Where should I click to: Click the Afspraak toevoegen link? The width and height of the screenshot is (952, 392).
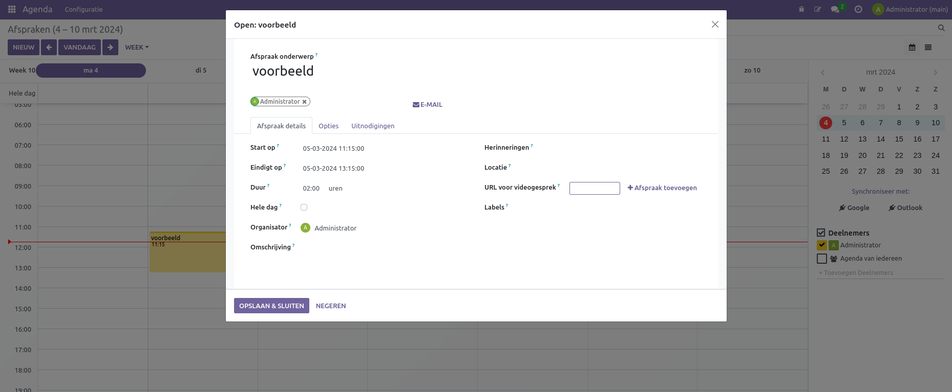click(x=662, y=188)
